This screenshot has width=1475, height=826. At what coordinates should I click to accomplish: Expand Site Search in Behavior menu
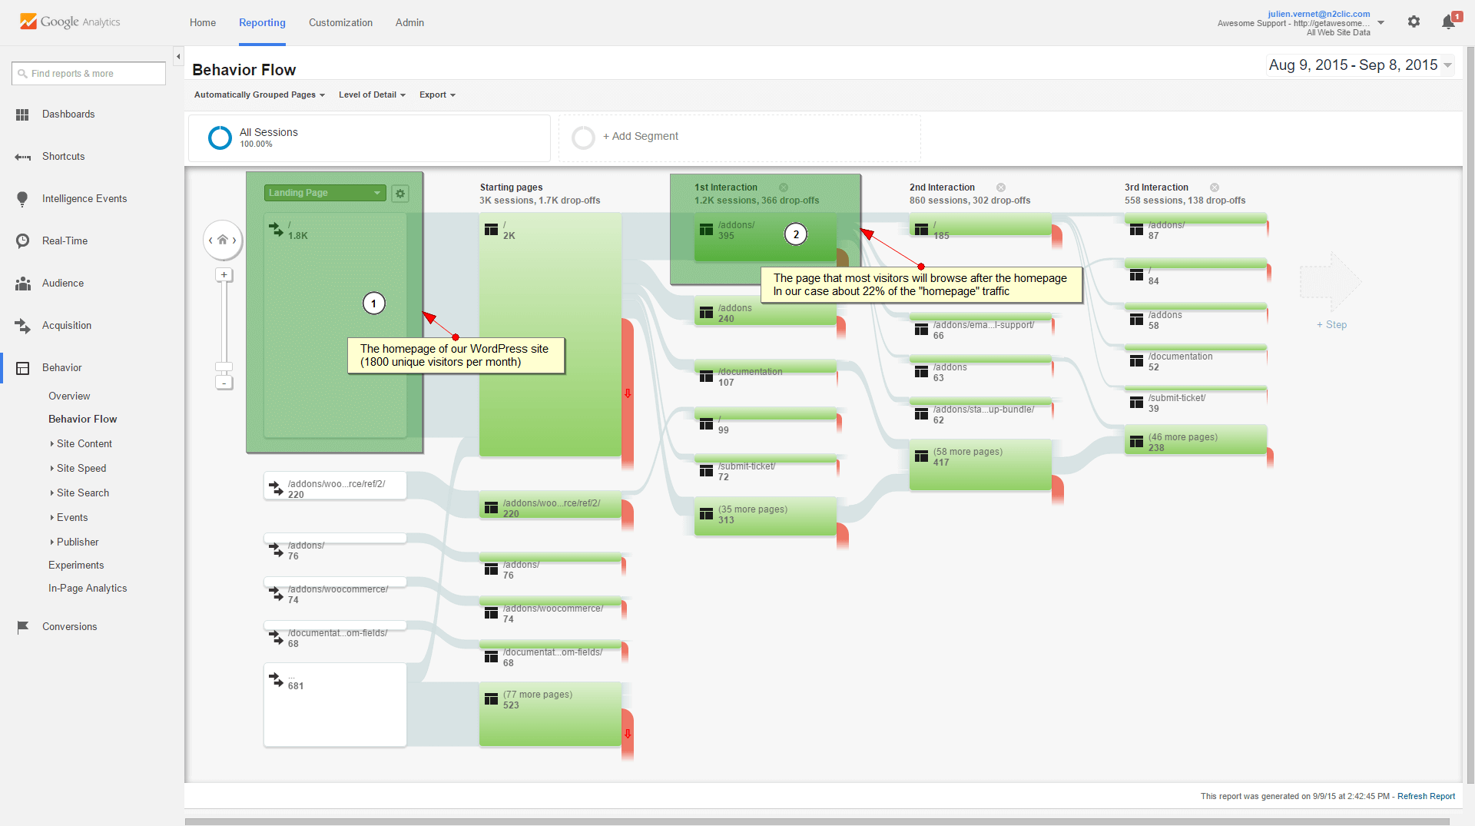point(80,493)
